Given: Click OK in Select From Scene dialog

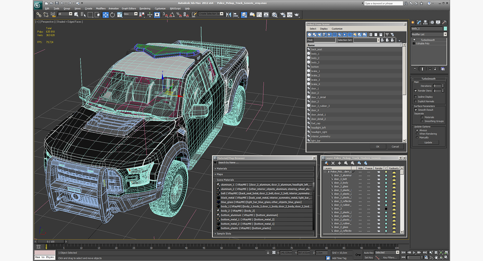Looking at the screenshot, I should click(378, 146).
